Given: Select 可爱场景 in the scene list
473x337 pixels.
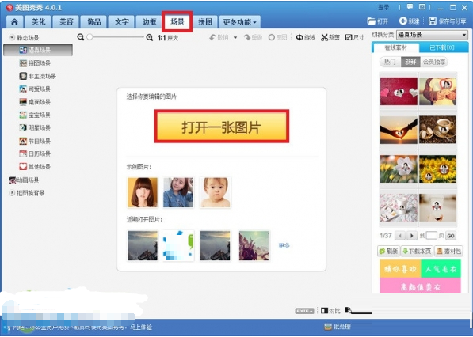Looking at the screenshot, I should point(35,89).
